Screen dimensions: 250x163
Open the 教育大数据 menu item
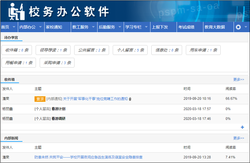[x=215, y=27]
